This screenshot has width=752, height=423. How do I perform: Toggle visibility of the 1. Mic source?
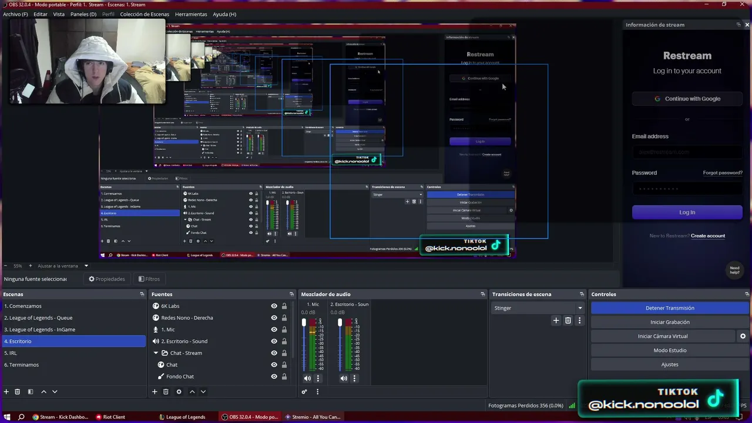(x=274, y=330)
